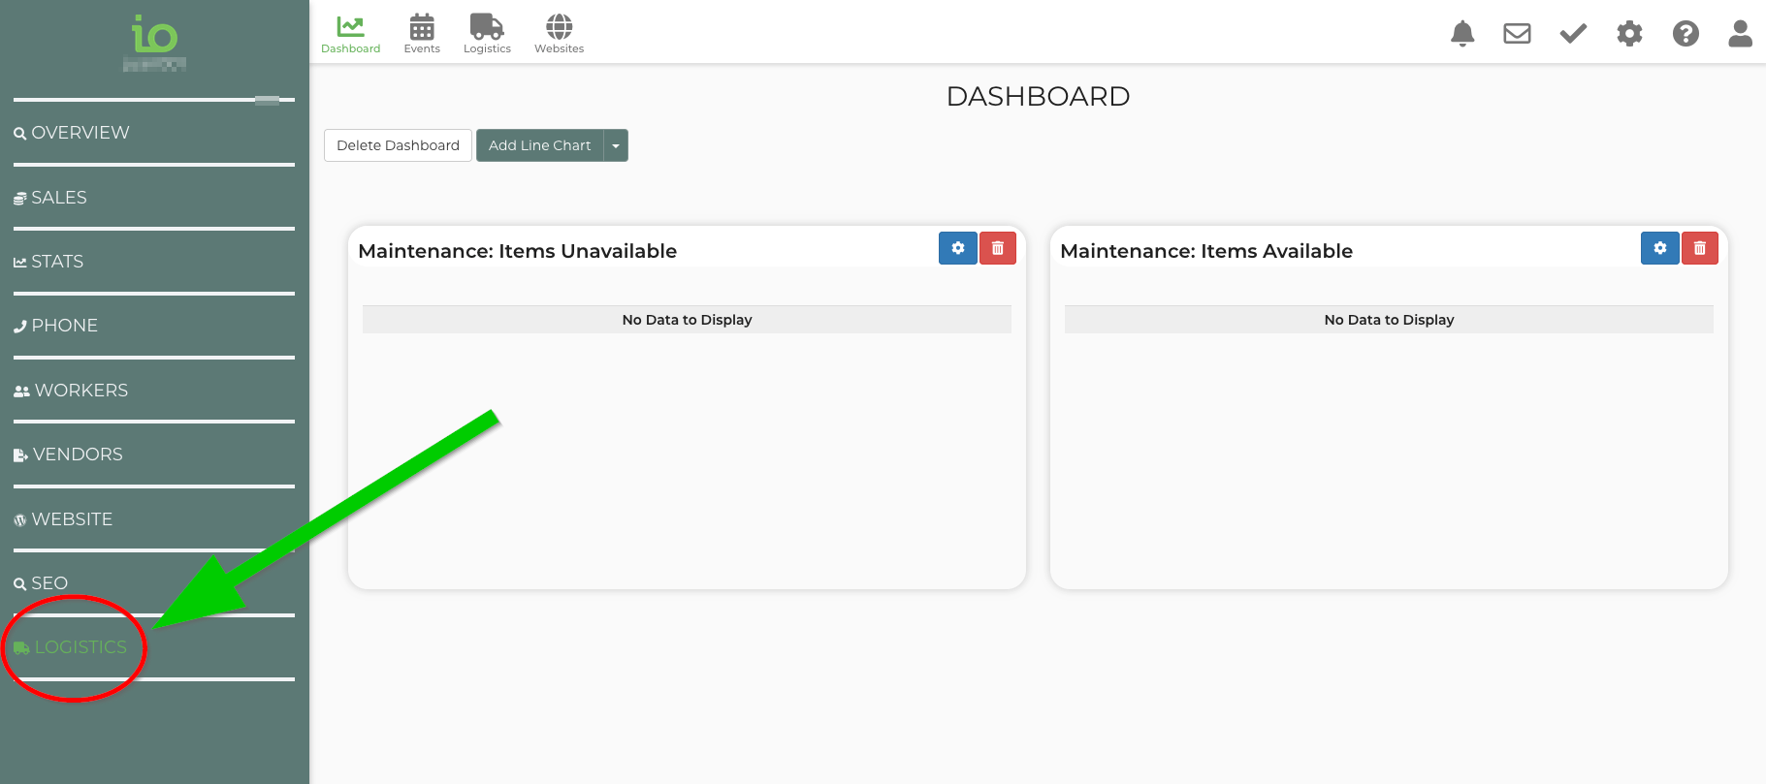Configure the Items Available widget
The width and height of the screenshot is (1766, 784).
pos(1659,248)
